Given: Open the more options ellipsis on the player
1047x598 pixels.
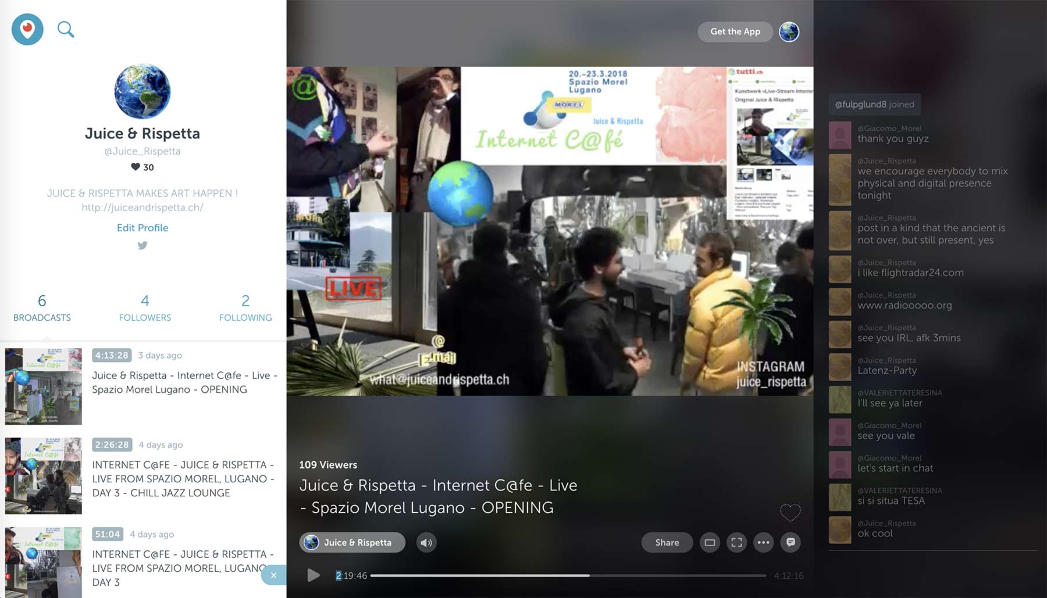Looking at the screenshot, I should [764, 542].
